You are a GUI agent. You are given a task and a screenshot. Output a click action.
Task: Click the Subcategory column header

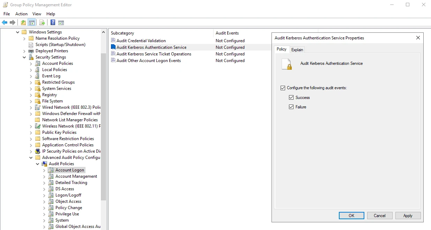click(161, 33)
